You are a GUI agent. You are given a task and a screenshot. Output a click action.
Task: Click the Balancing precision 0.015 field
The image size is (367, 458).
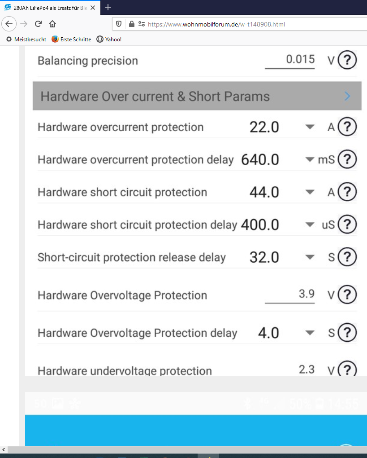290,60
